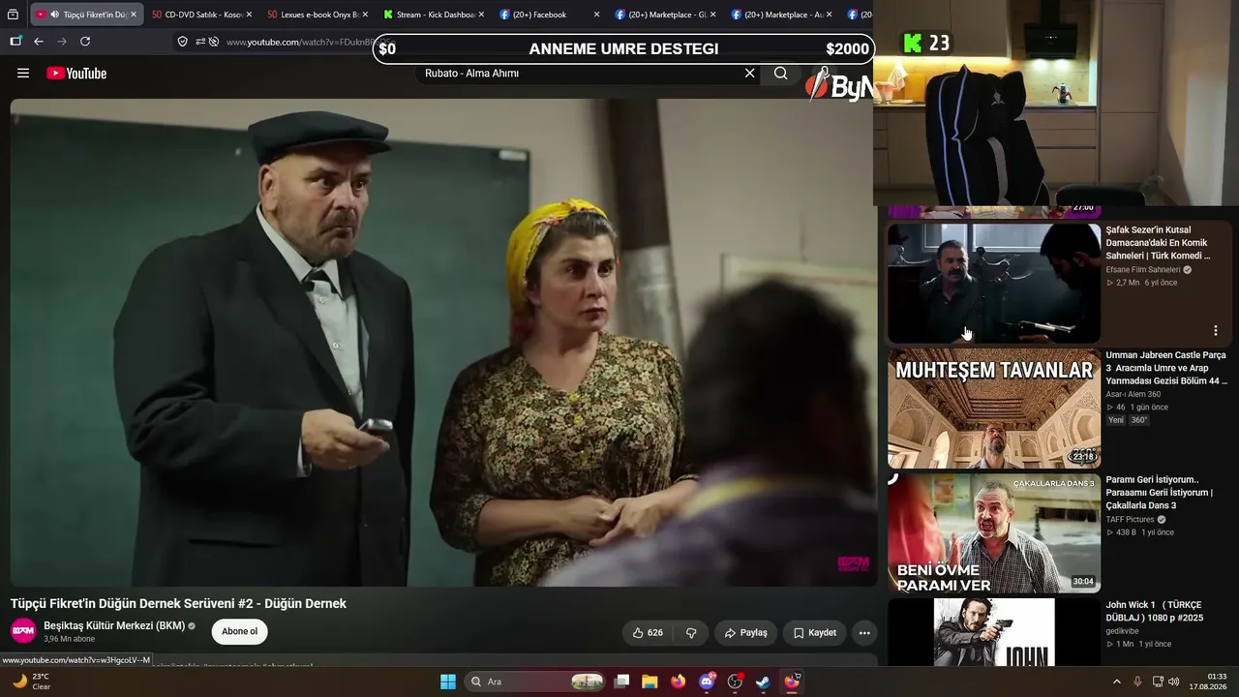This screenshot has width=1239, height=697.
Task: Open Steam from the taskbar
Action: pyautogui.click(x=763, y=682)
